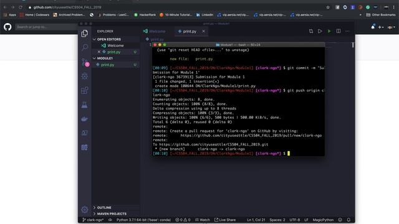Open the Debug view in the activity bar

pyautogui.click(x=85, y=76)
